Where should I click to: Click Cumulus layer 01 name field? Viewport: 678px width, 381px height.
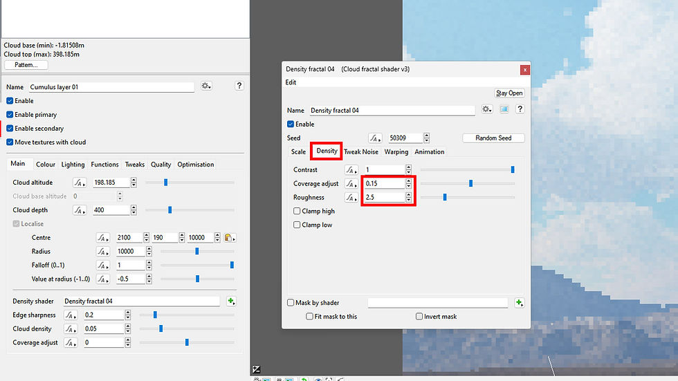click(x=111, y=87)
